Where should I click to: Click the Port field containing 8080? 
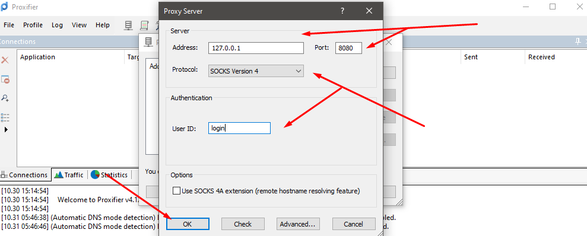pos(348,48)
